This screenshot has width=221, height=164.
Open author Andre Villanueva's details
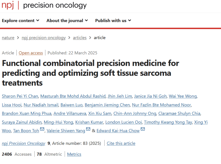click(70, 113)
